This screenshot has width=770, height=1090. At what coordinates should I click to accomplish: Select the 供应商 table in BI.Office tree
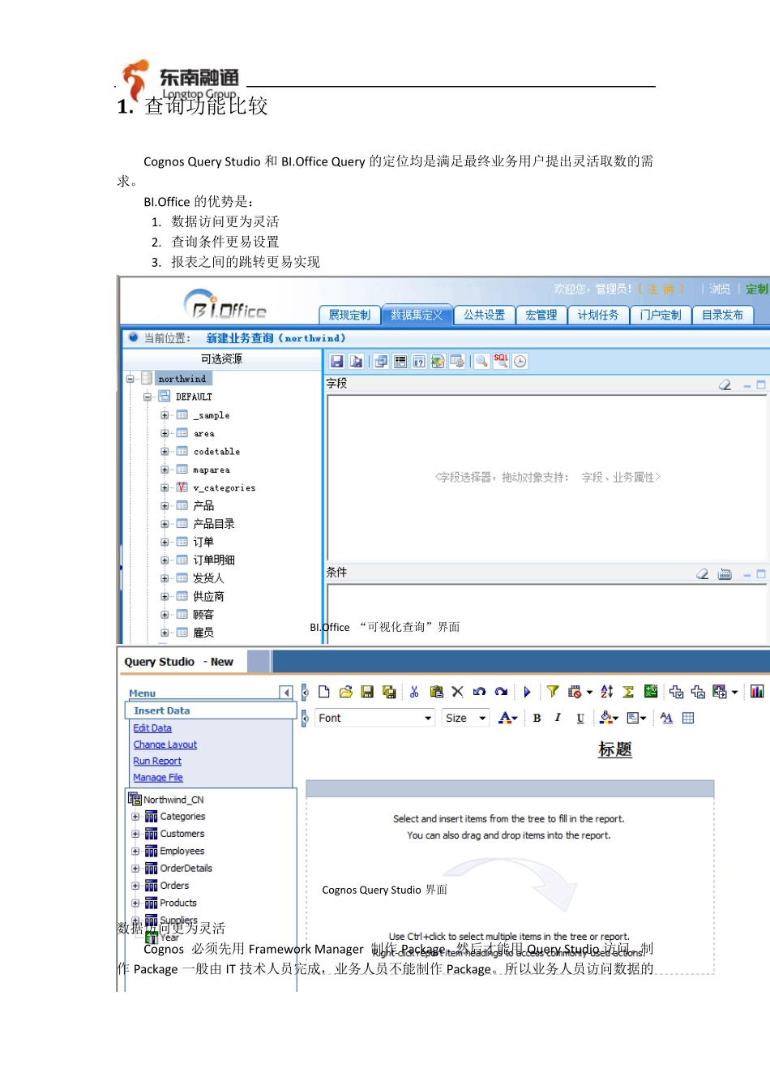coord(208,596)
